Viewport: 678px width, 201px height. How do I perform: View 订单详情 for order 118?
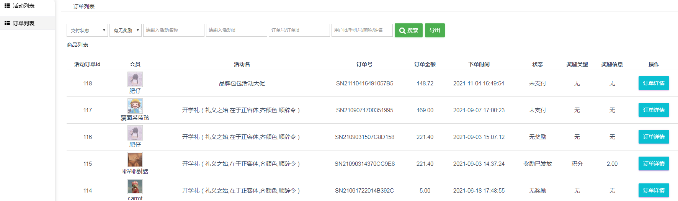[653, 83]
